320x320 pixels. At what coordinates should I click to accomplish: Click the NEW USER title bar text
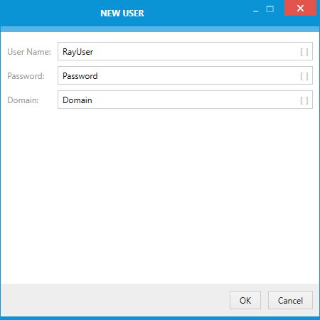(x=122, y=14)
